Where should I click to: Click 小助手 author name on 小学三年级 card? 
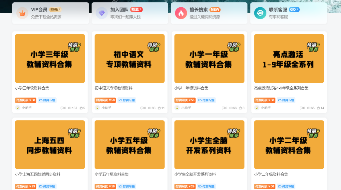[27, 108]
